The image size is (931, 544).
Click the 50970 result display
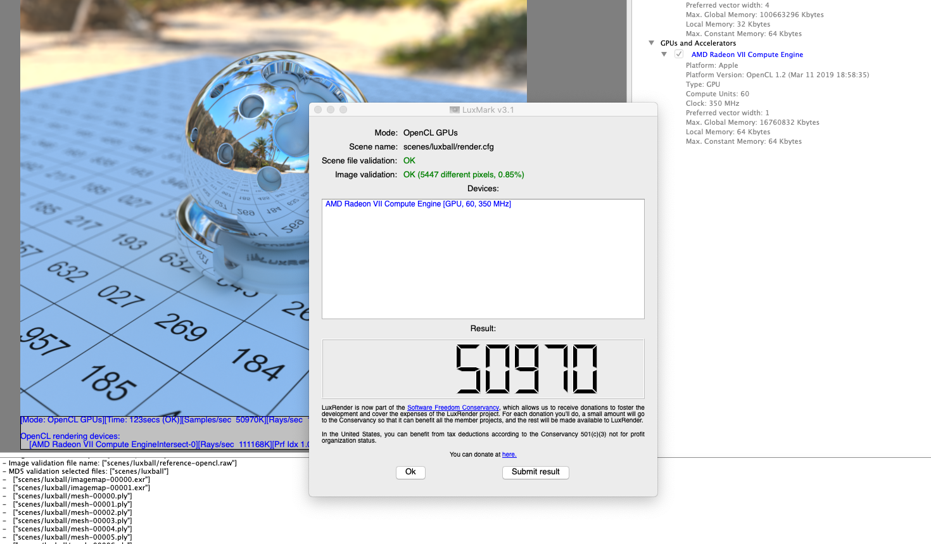tap(483, 369)
